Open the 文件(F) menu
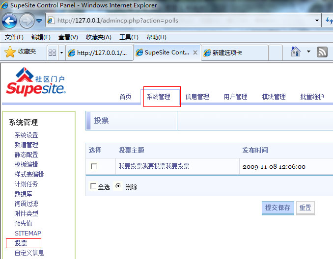Image resolution: width=333 pixels, height=259 pixels. (14, 37)
